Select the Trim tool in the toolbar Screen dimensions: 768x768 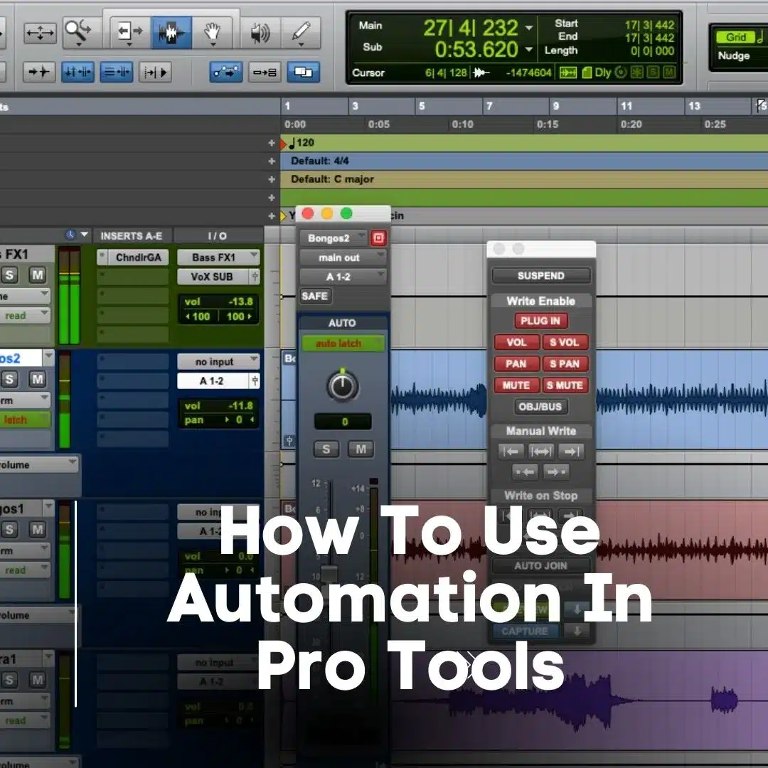(x=129, y=30)
